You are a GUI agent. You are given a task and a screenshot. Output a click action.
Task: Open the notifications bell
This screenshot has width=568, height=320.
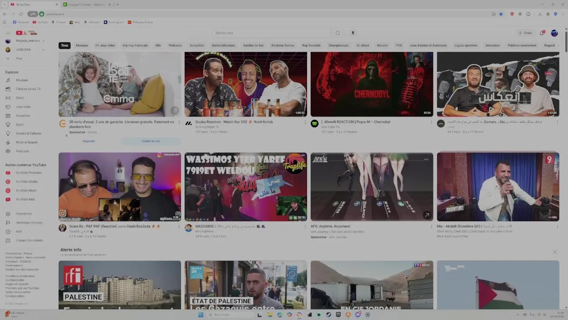(542, 33)
